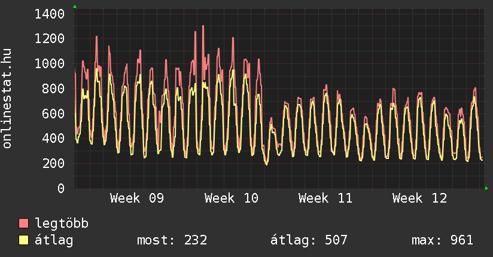Click the 600 y-axis label

[53, 114]
